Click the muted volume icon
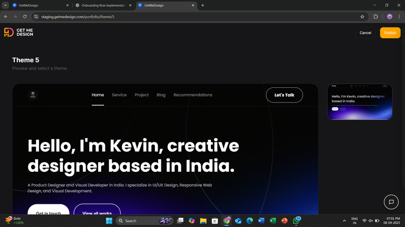 (x=371, y=221)
